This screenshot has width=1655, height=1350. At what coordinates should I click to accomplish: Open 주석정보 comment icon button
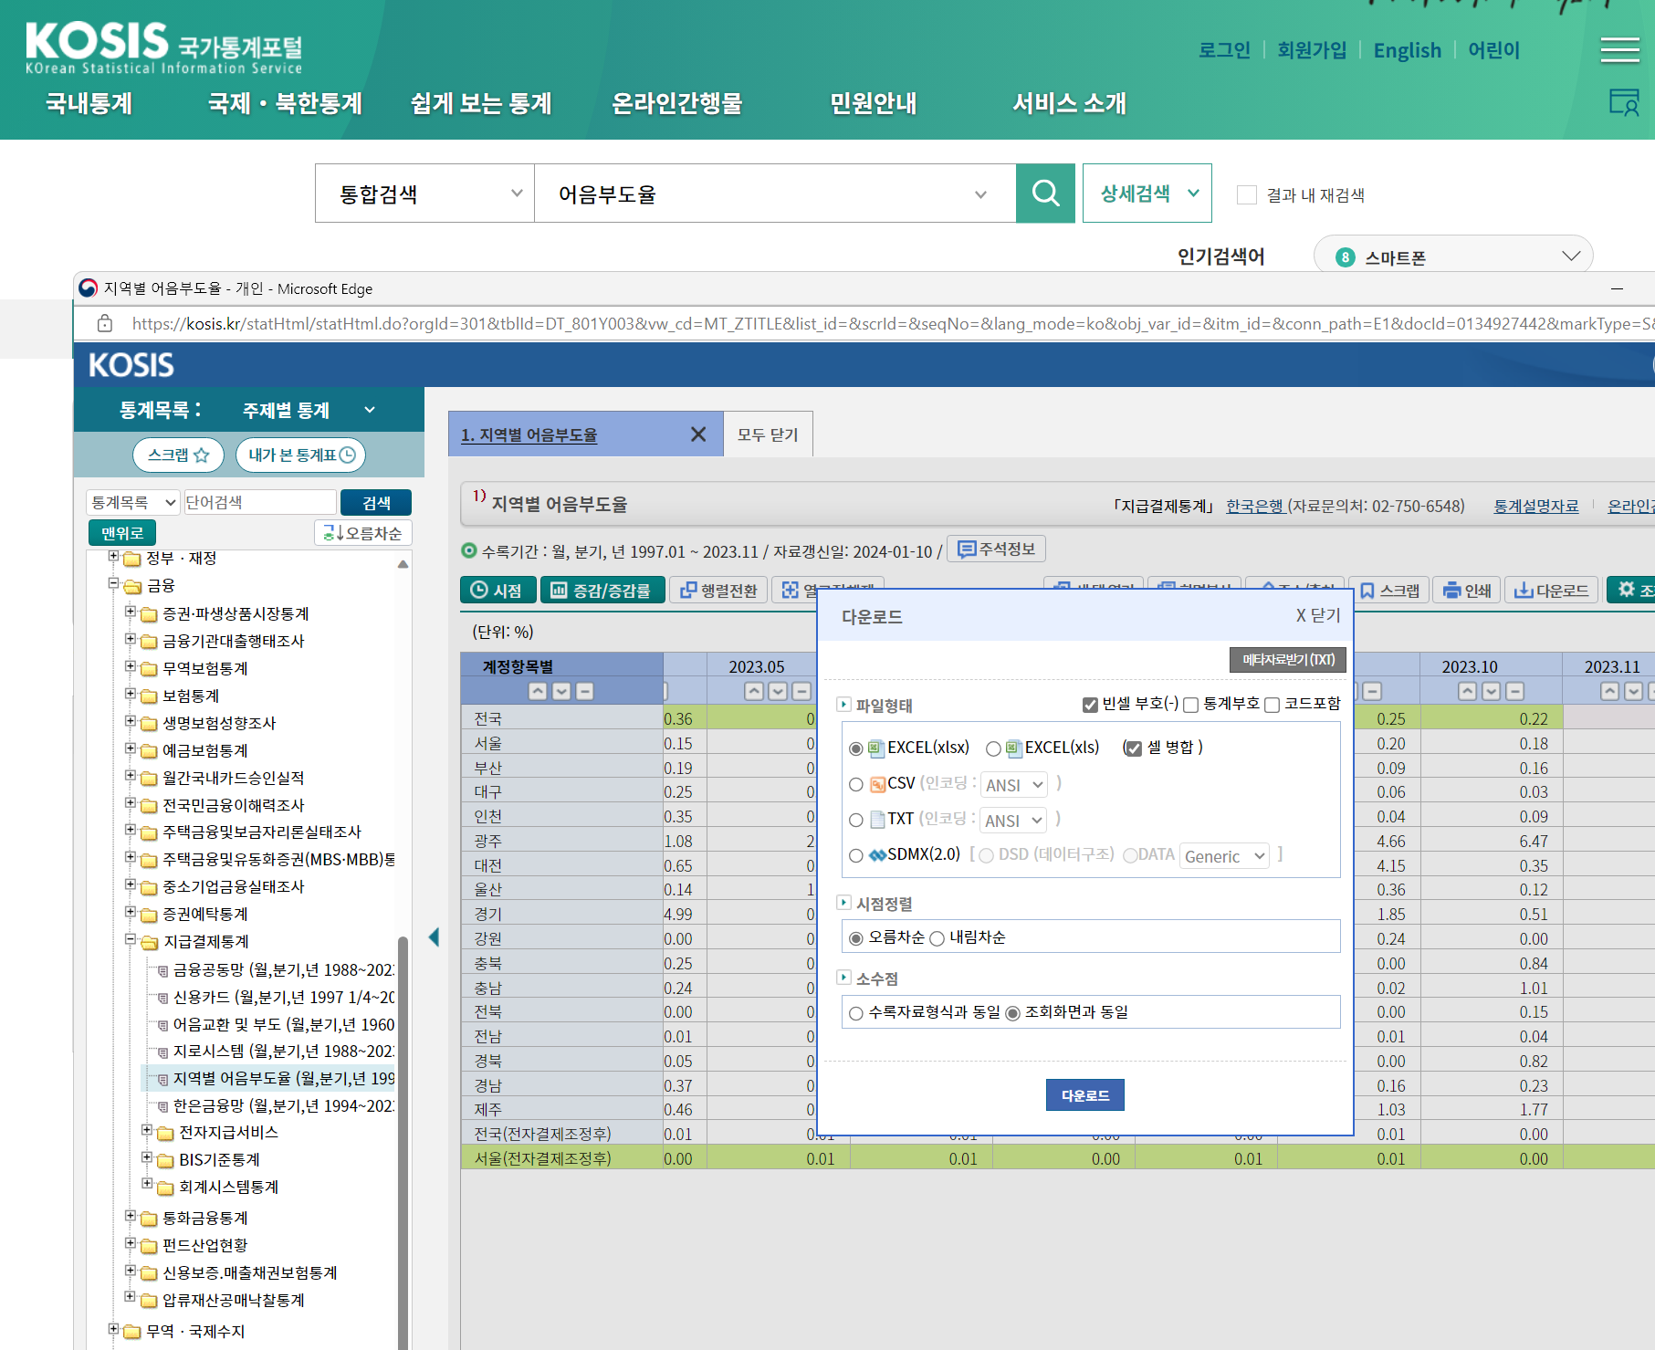[997, 549]
